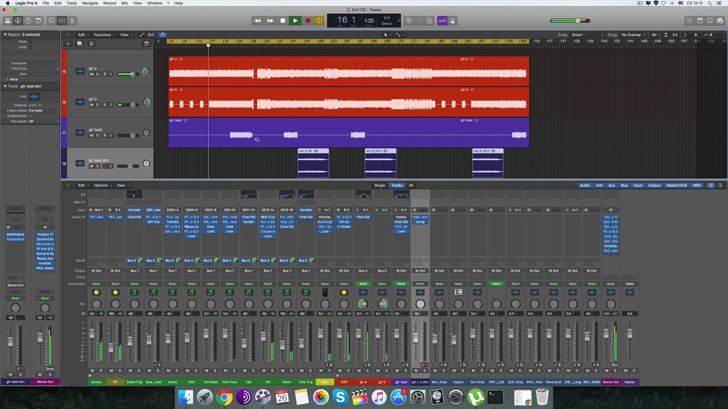Click the Output button on Drums channel strip
The image size is (728, 409).
(96, 270)
